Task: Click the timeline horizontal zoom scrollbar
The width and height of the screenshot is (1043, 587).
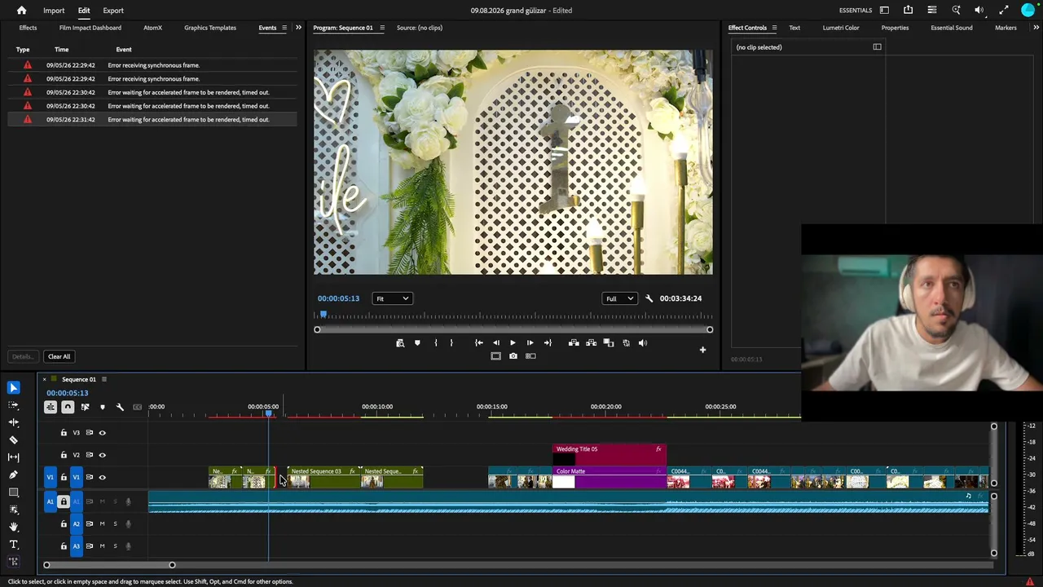Action: tap(109, 565)
